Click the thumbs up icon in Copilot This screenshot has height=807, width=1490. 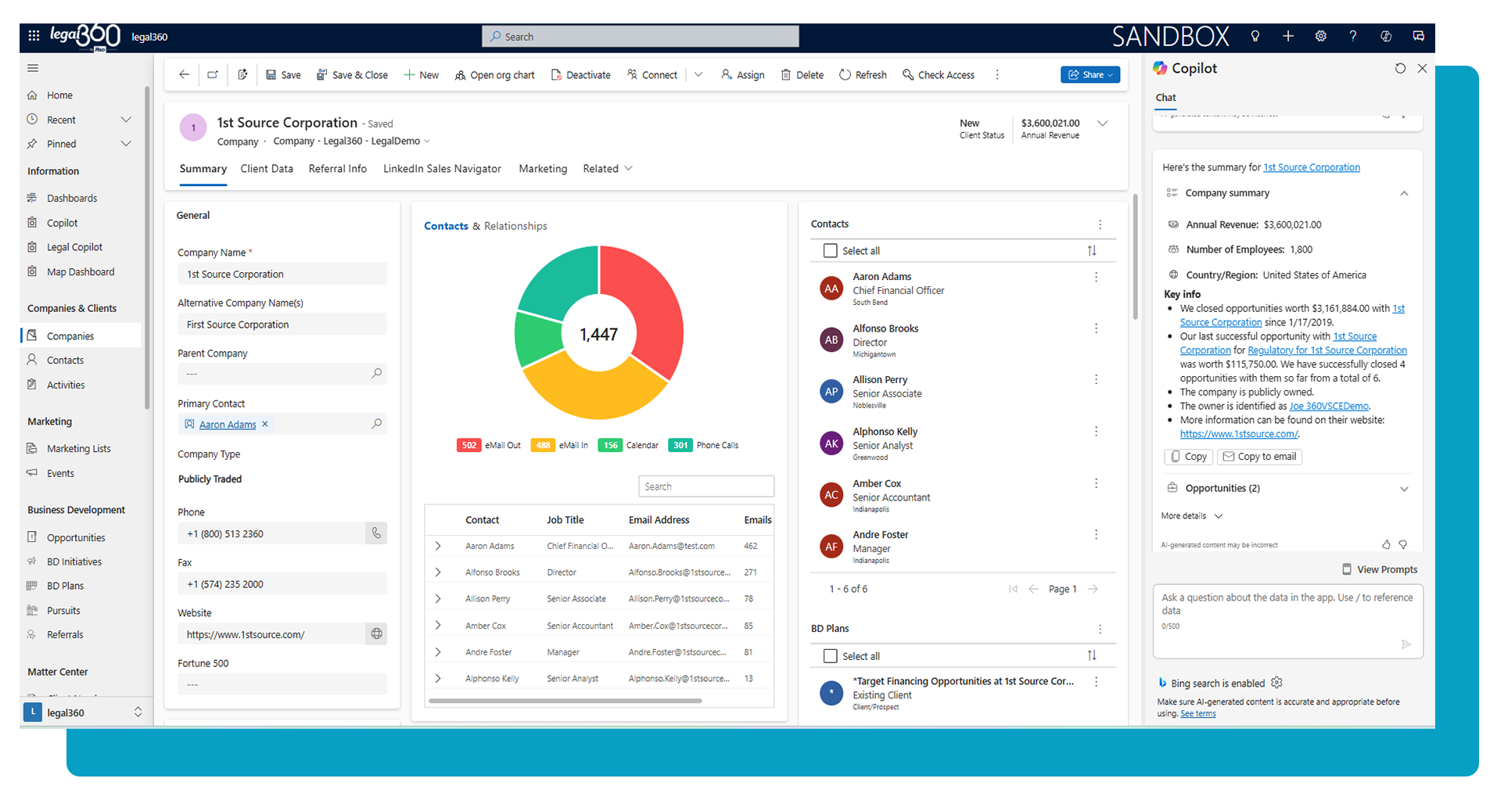(1385, 544)
